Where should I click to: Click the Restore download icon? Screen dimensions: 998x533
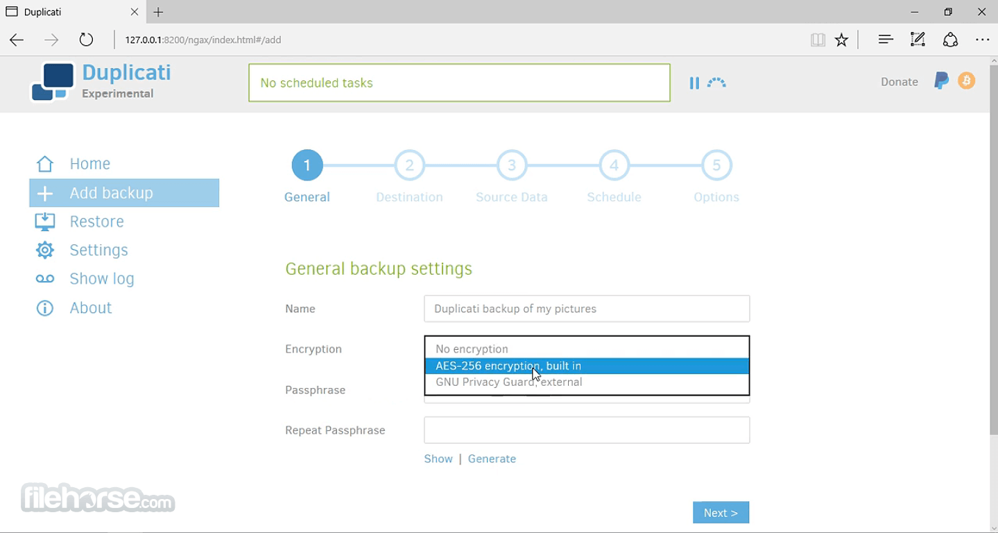click(45, 221)
